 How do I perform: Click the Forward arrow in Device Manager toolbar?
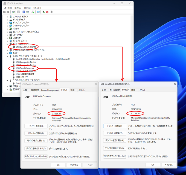(8, 12)
